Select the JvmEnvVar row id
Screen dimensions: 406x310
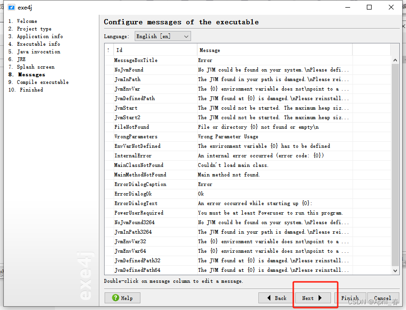127,89
